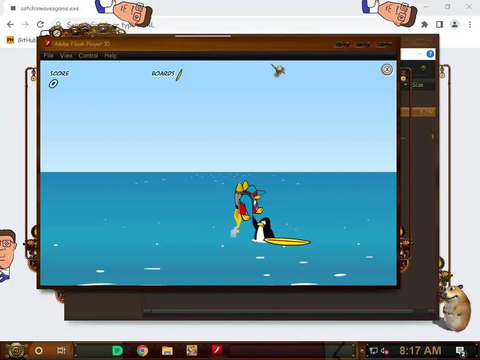Minimize the Adobe Flash Player window
Viewport: 480px width, 360px height.
pyautogui.click(x=342, y=45)
